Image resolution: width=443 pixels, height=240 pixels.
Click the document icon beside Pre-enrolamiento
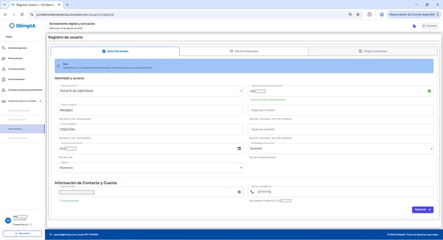[x=4, y=79]
